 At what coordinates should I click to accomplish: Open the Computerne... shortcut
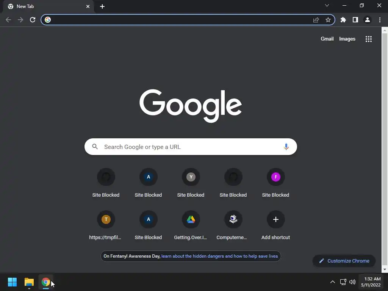pos(233,225)
